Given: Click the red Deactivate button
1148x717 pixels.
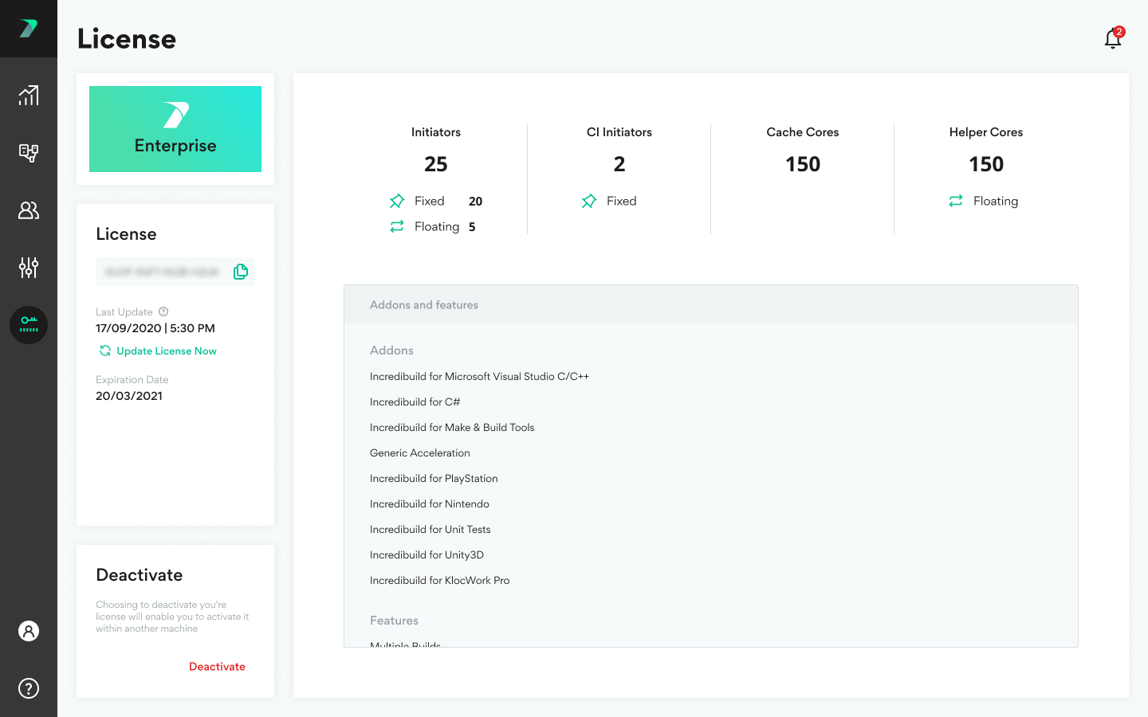Looking at the screenshot, I should click(x=217, y=667).
